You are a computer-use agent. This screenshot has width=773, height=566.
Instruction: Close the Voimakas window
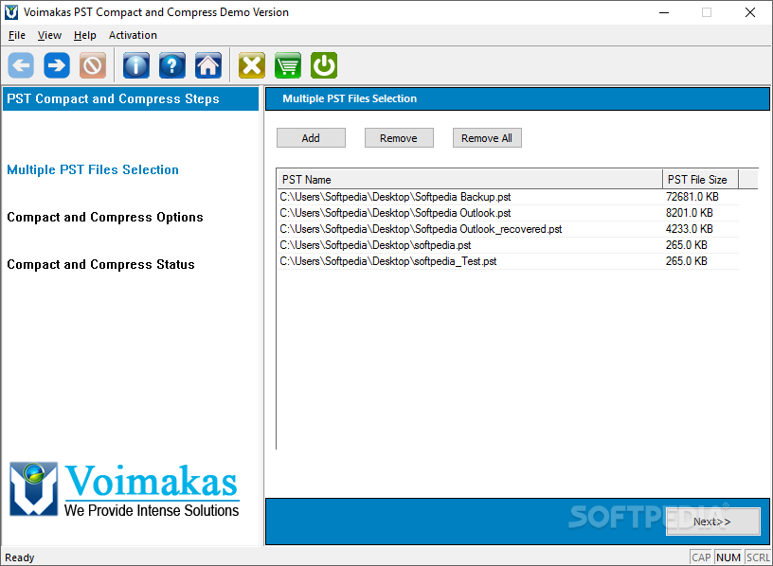tap(750, 12)
